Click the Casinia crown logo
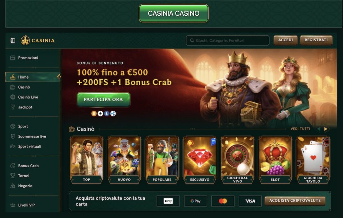The height and width of the screenshot is (218, 343). pyautogui.click(x=25, y=40)
